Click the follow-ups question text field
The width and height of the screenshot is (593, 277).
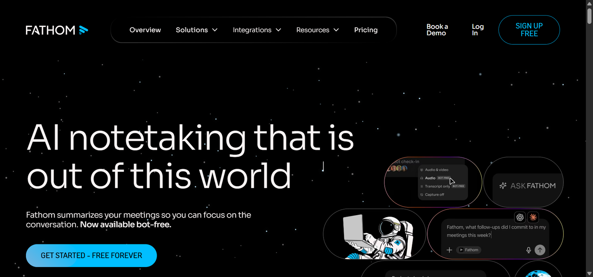point(496,231)
